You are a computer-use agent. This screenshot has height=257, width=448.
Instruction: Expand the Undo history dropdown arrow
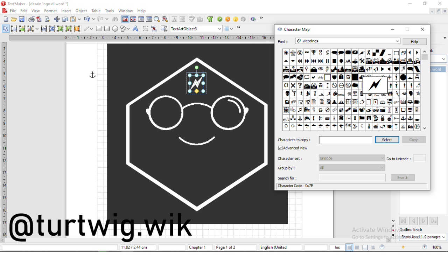[x=93, y=19]
